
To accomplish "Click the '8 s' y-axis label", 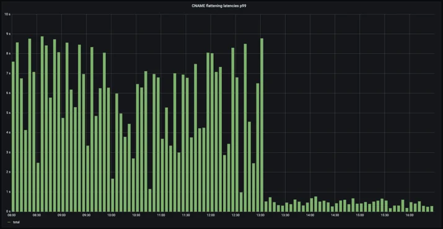I will point(9,54).
